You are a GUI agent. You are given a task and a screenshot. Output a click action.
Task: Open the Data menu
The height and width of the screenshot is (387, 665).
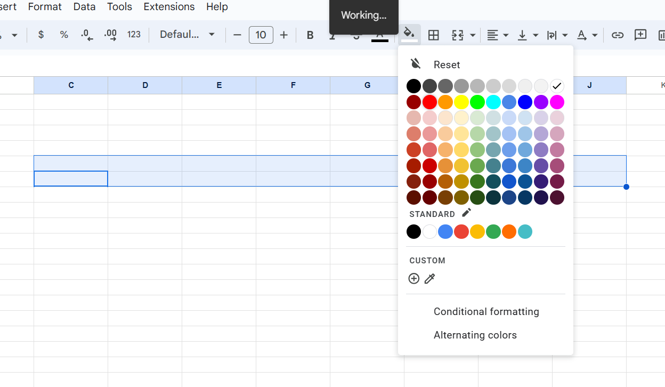(x=84, y=7)
